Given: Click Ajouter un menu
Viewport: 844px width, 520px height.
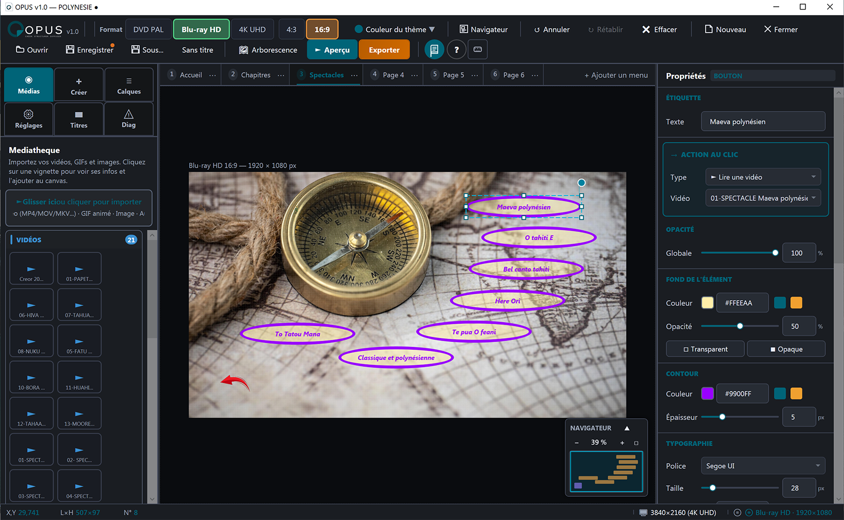Looking at the screenshot, I should click(x=616, y=75).
